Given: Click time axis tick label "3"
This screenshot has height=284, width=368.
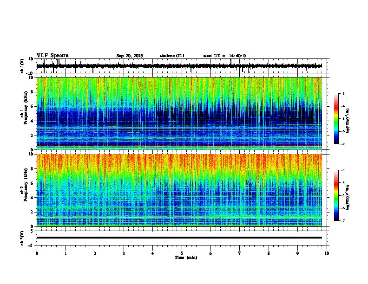Looking at the screenshot, I should click(124, 253).
